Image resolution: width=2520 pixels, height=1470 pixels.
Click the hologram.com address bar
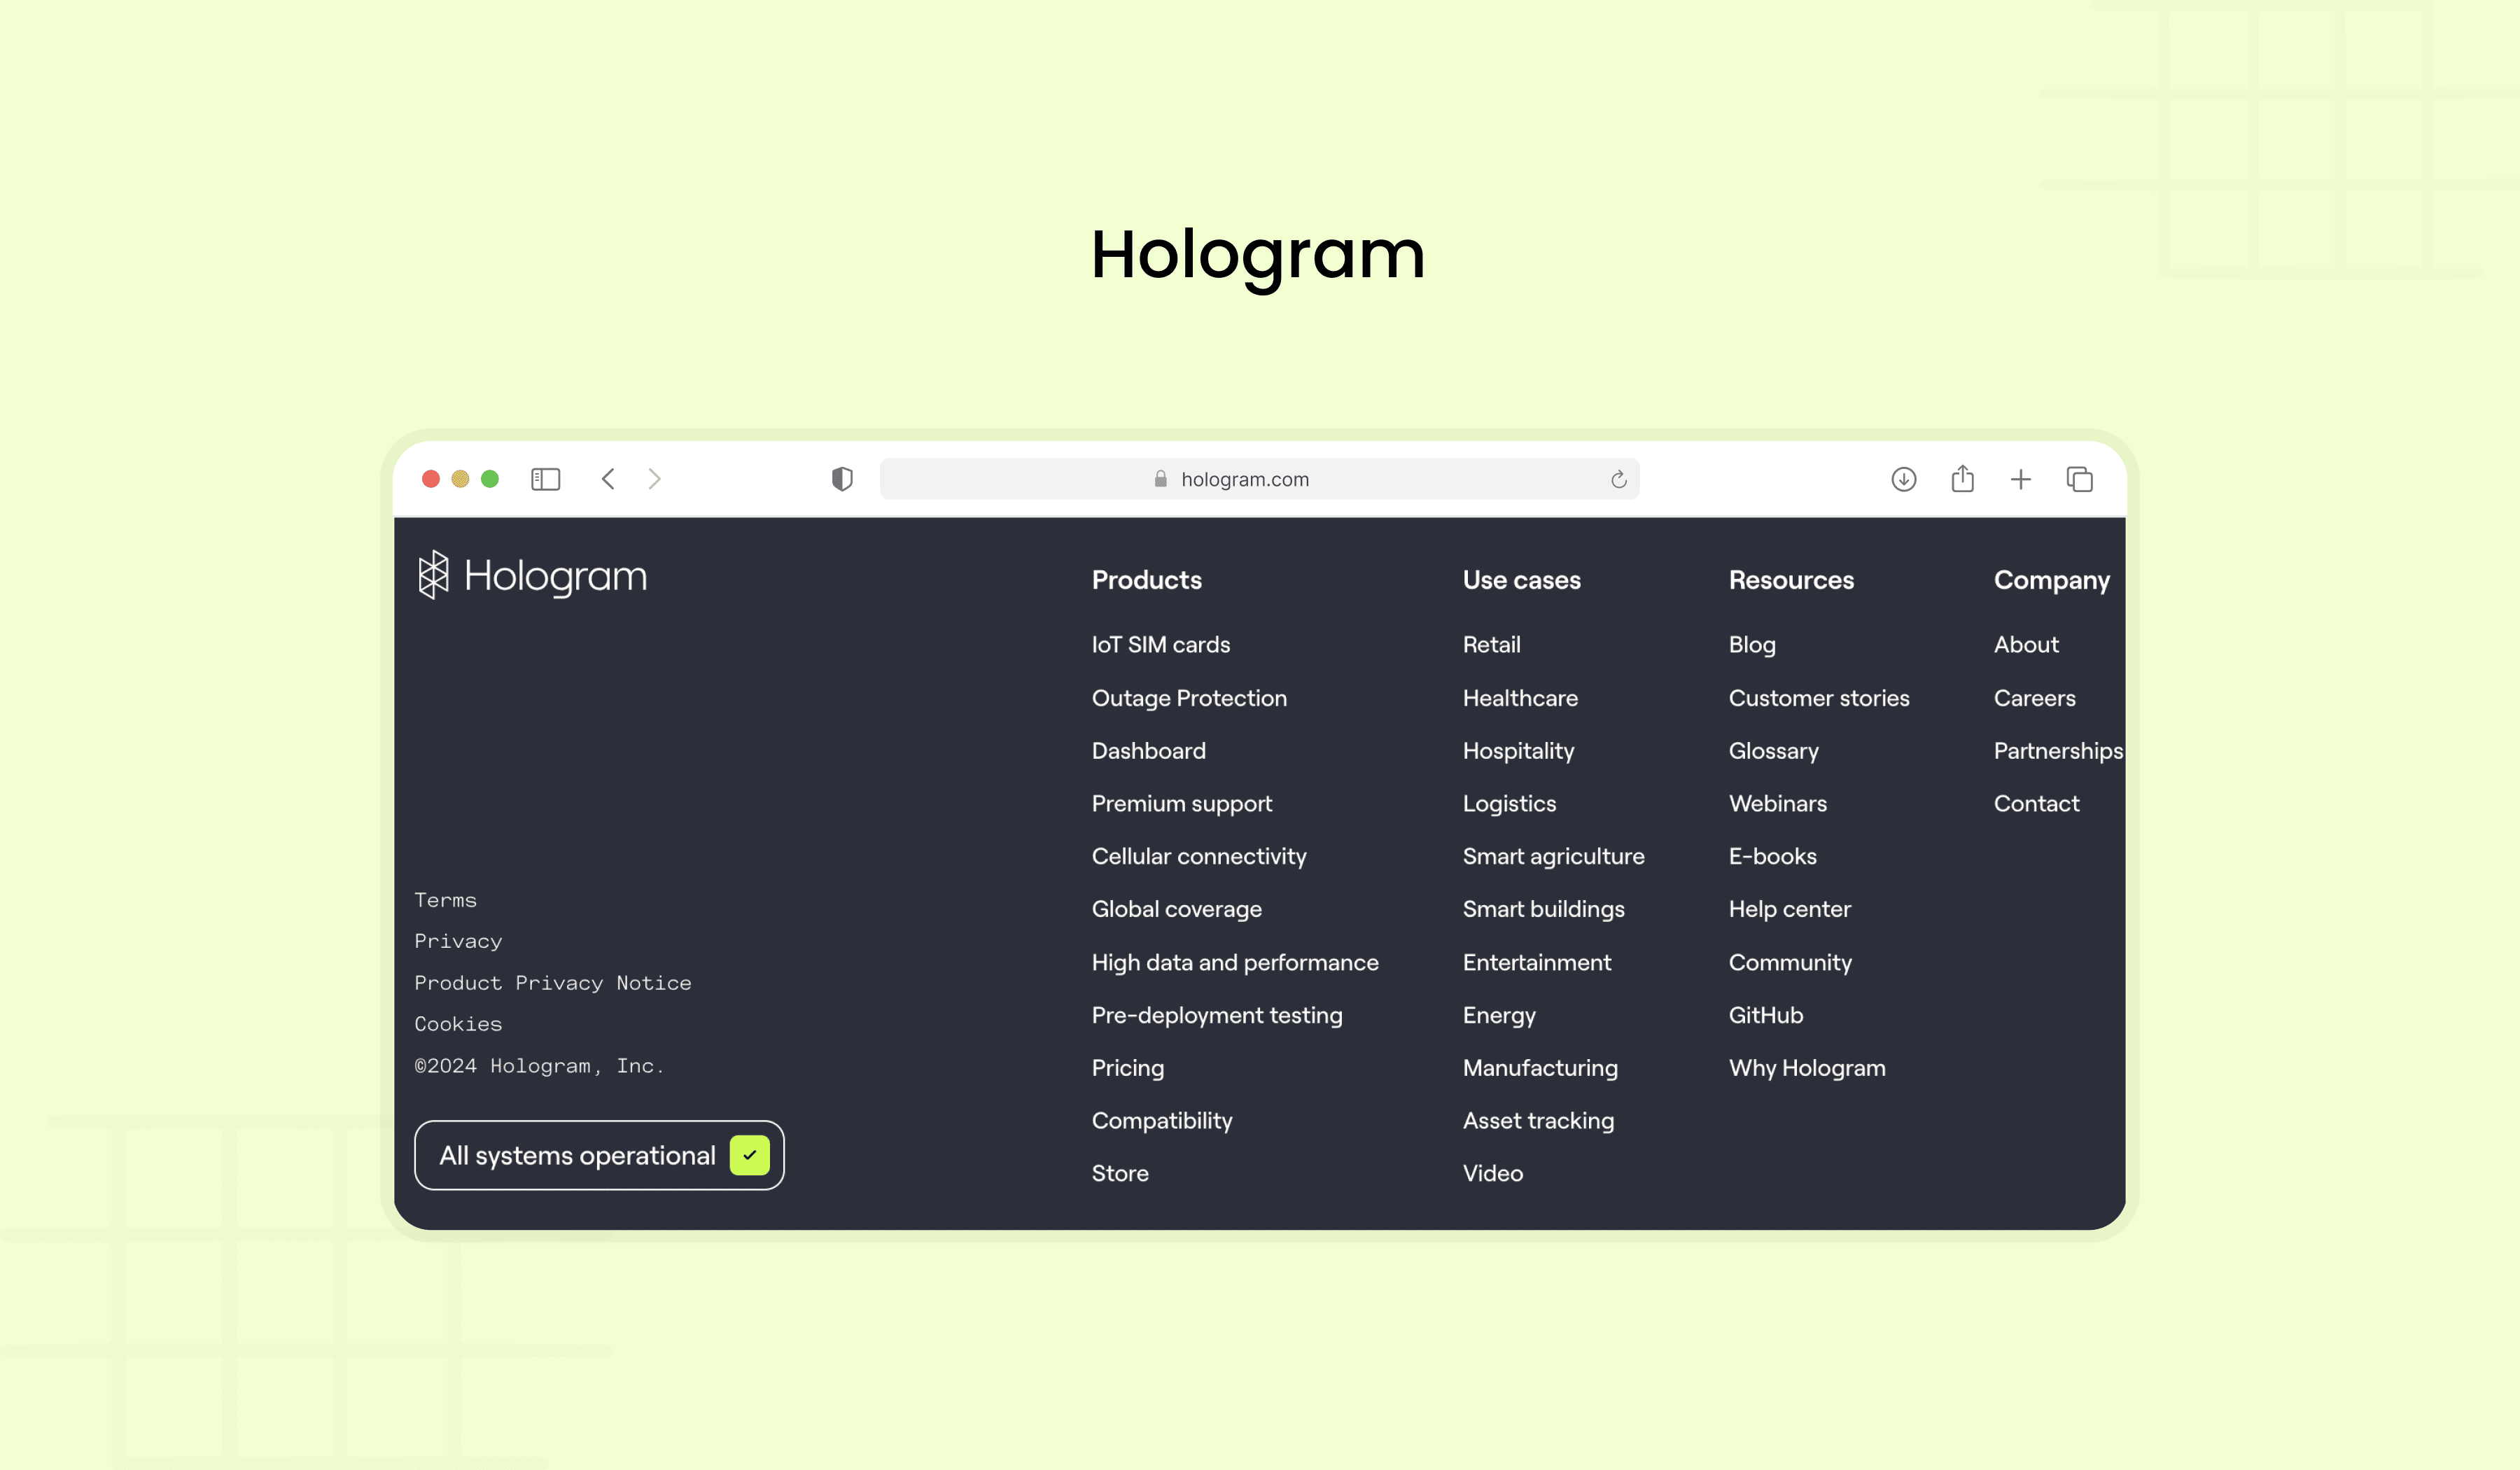pyautogui.click(x=1259, y=479)
